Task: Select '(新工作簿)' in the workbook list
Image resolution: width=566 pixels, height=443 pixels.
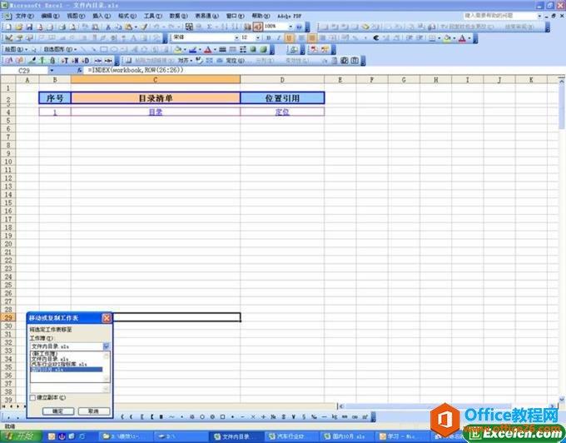Action: pyautogui.click(x=44, y=353)
